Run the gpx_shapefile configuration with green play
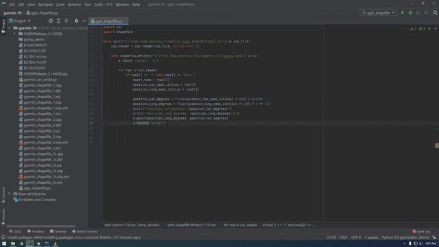This screenshot has height=247, width=439. 403,13
